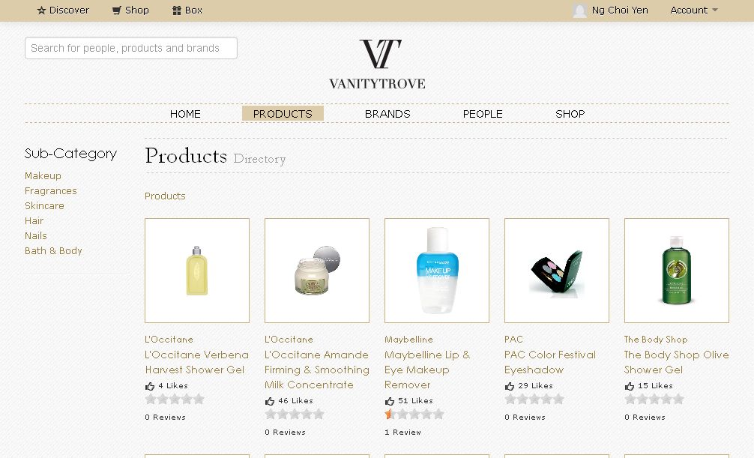Select the Skincare sub-category
This screenshot has width=754, height=458.
coord(44,206)
